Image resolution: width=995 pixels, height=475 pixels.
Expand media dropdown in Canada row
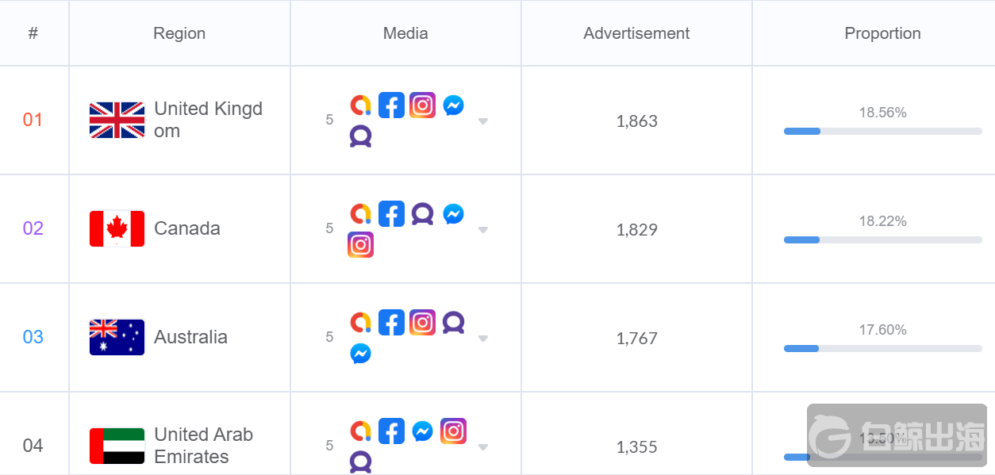482,230
